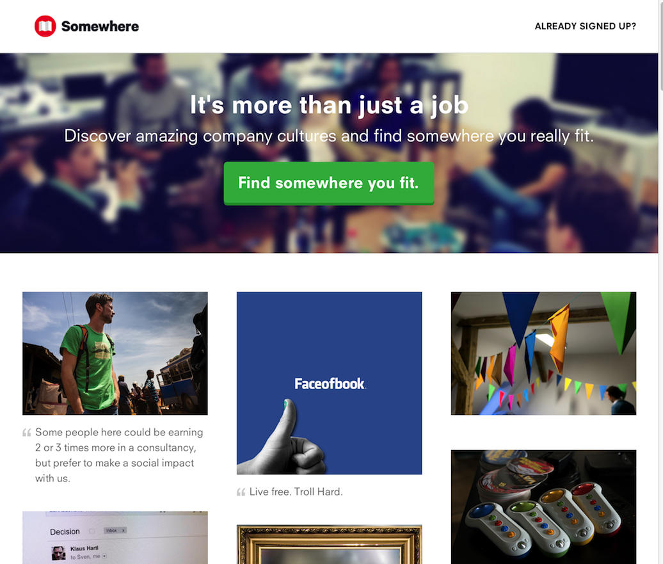This screenshot has width=663, height=564.
Task: Click the social impact consultancy quote text
Action: coord(119,455)
